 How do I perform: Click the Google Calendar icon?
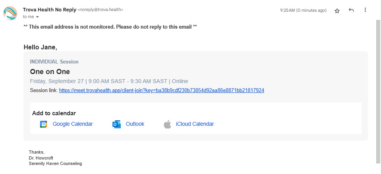44,124
